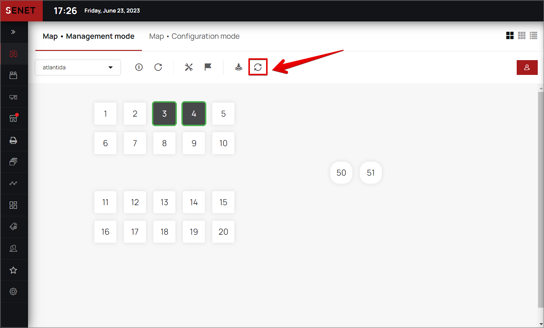Open the printer section in sidebar
The height and width of the screenshot is (328, 544).
tap(13, 141)
